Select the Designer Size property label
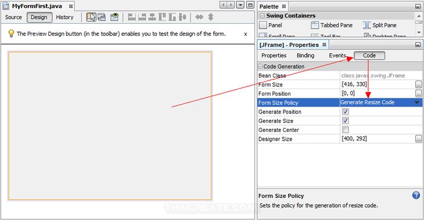424x220 pixels. 275,139
